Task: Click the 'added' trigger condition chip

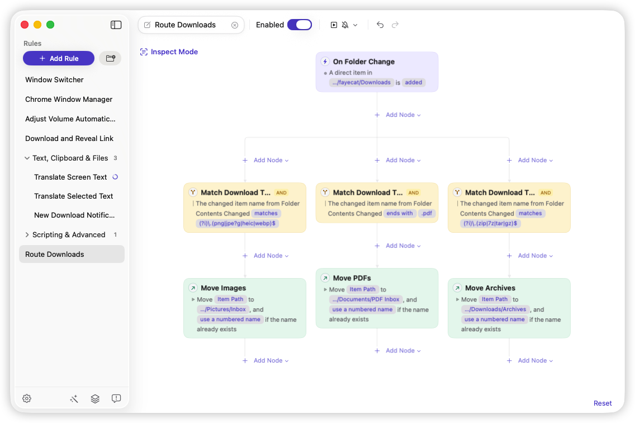Action: pos(414,83)
